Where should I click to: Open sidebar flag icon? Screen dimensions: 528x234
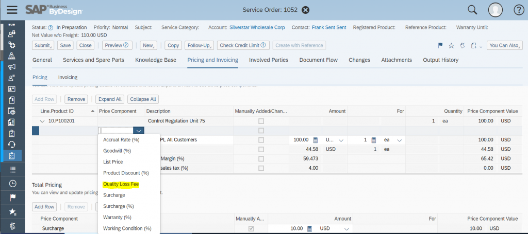12,197
